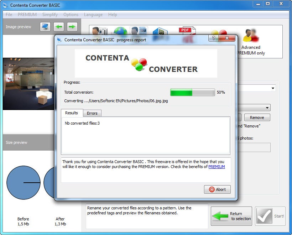Open the Help menu
The width and height of the screenshot is (292, 235).
point(113,15)
